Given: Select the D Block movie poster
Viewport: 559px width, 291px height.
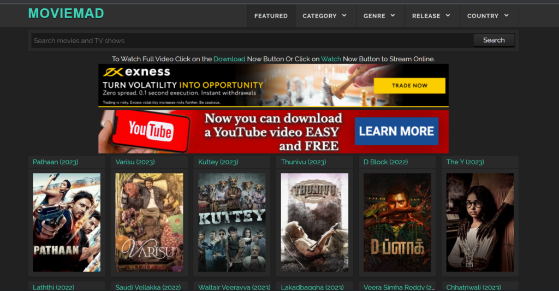Looking at the screenshot, I should [397, 223].
